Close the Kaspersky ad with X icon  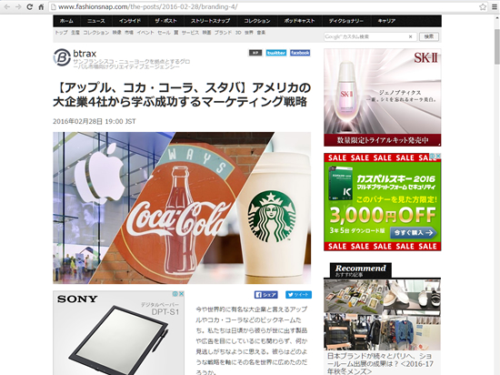point(438,156)
